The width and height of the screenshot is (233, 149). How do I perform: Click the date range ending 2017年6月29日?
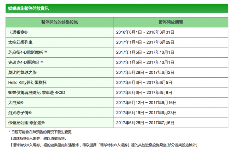(x=145, y=42)
